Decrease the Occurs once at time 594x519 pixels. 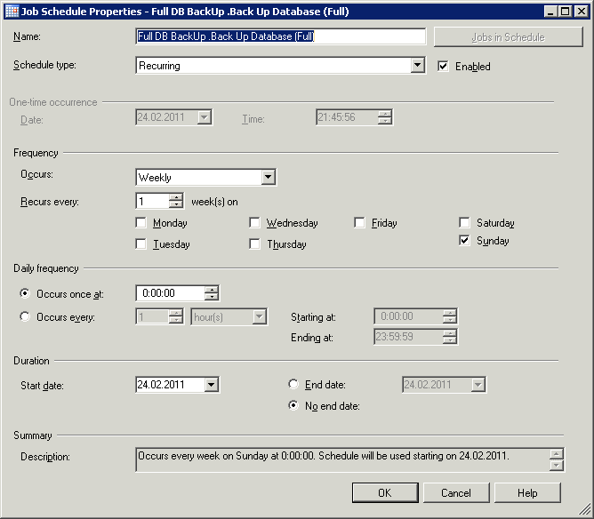212,297
